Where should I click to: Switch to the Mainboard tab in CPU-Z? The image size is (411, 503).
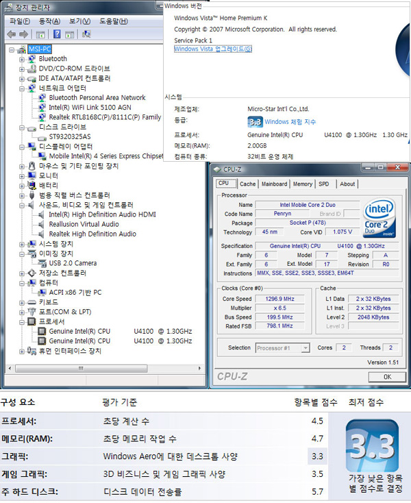(x=274, y=184)
